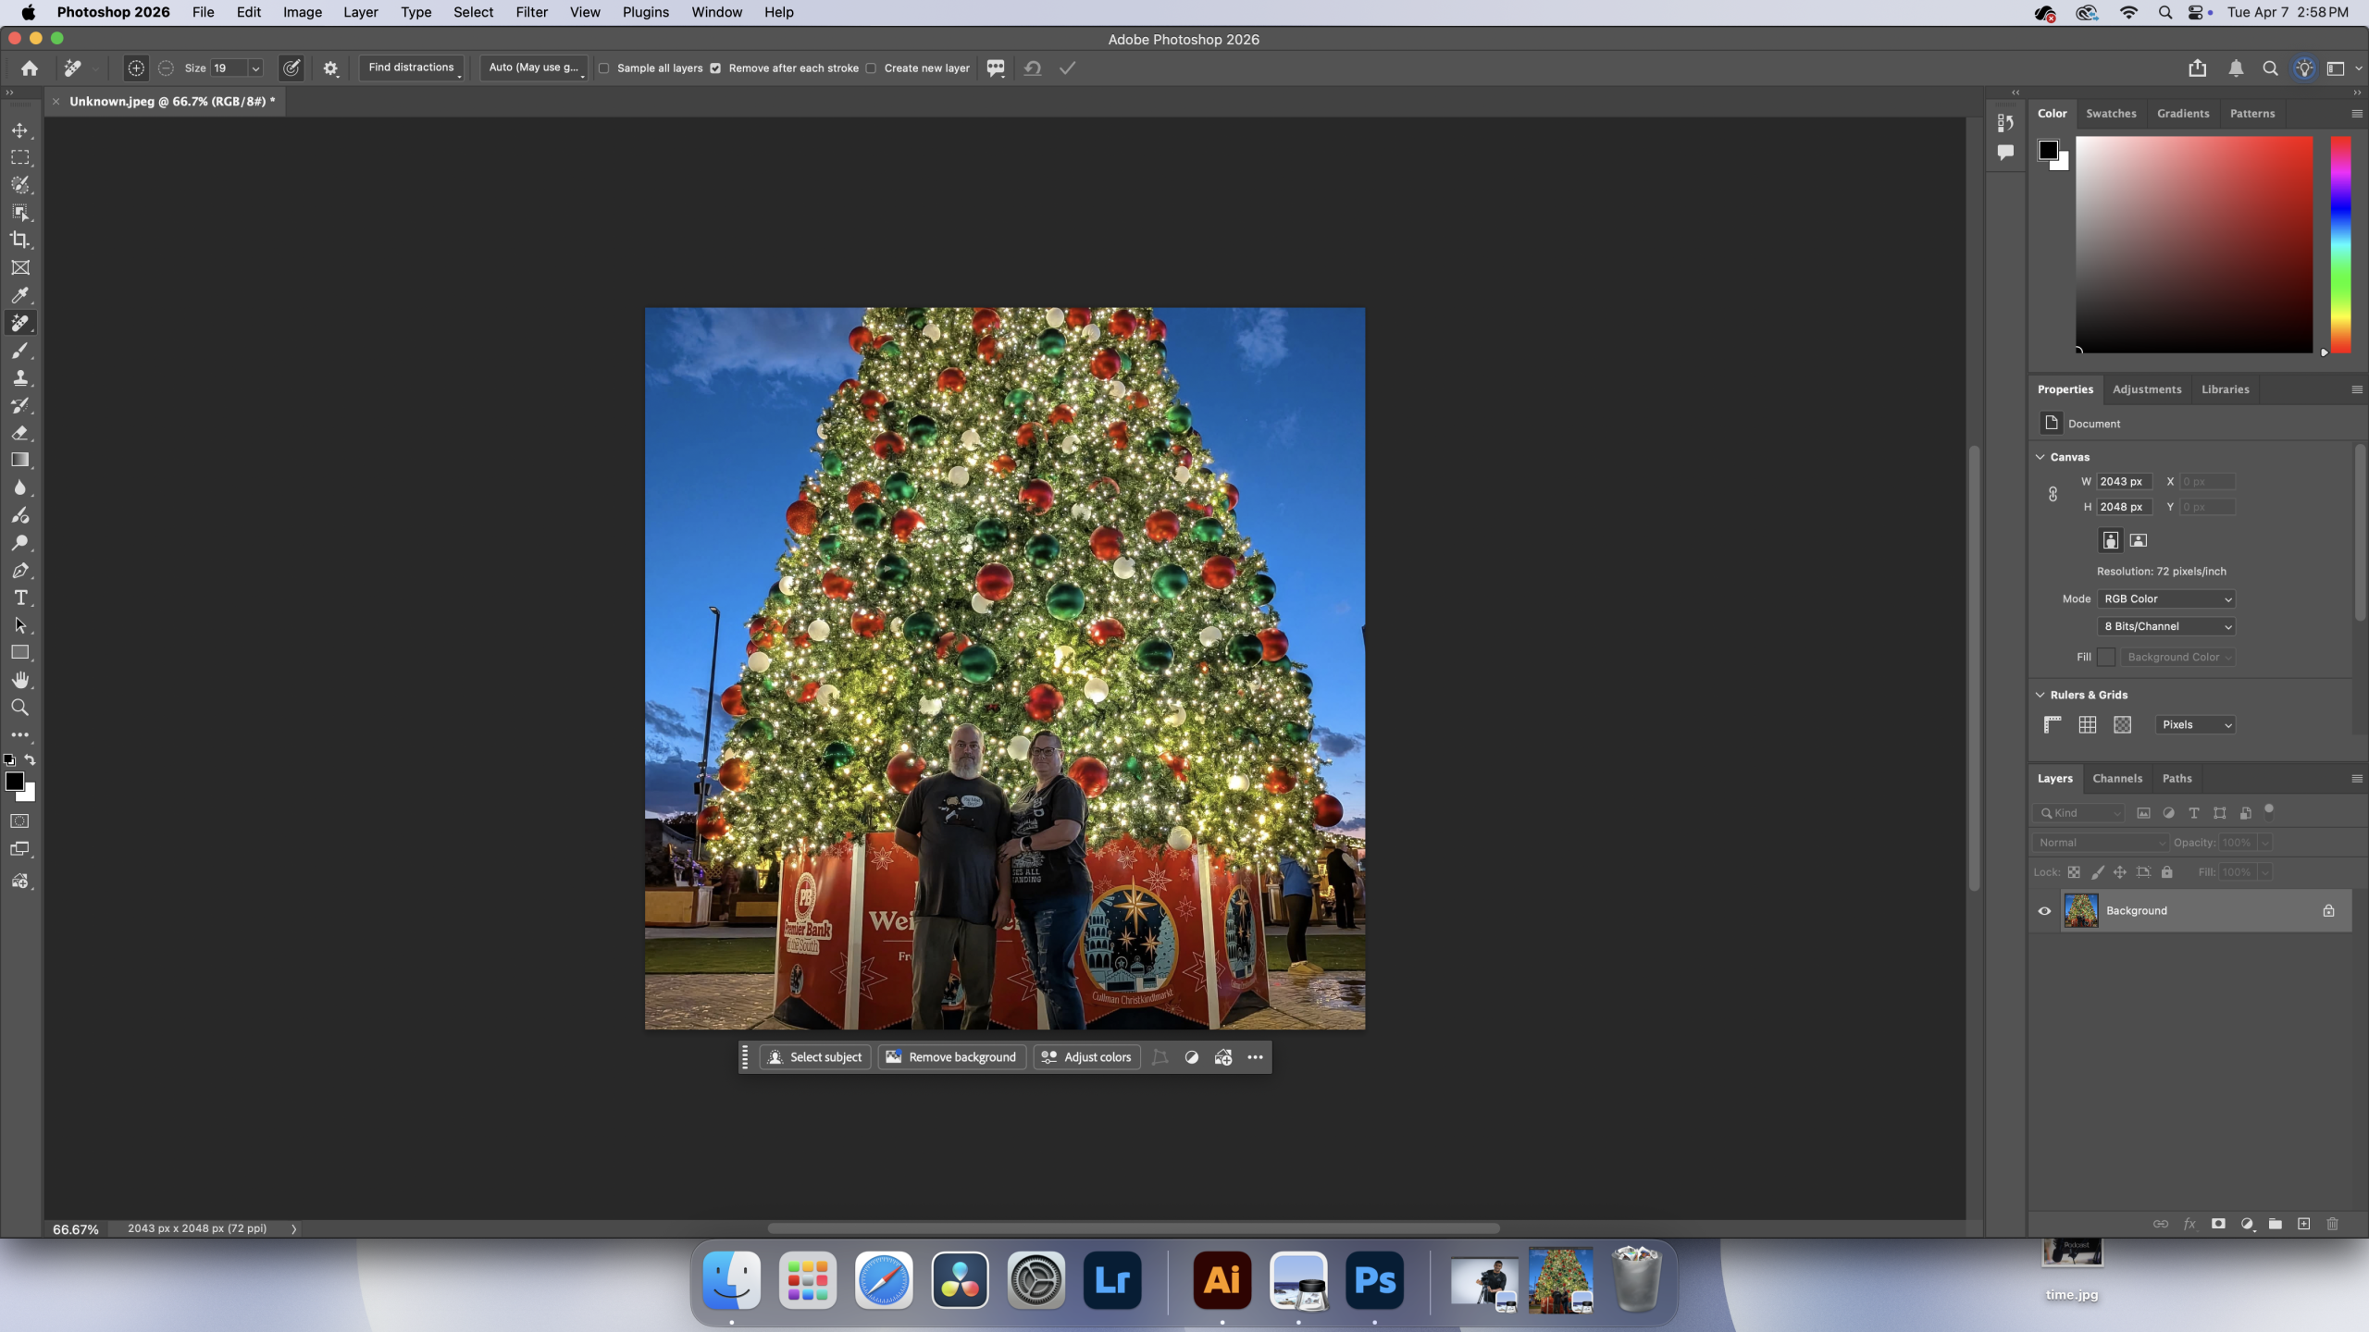Image resolution: width=2369 pixels, height=1332 pixels.
Task: Open the RGB Color mode dropdown
Action: [2166, 599]
